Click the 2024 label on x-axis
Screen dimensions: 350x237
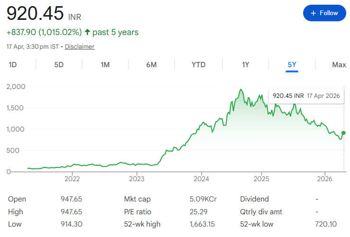(x=201, y=179)
